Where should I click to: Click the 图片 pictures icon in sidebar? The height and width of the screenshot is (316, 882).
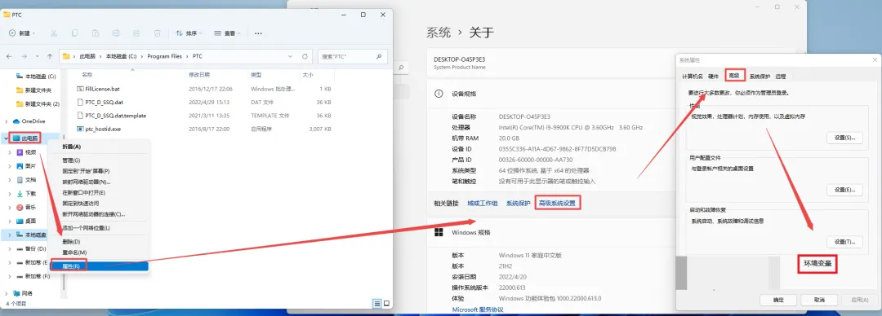coord(20,166)
